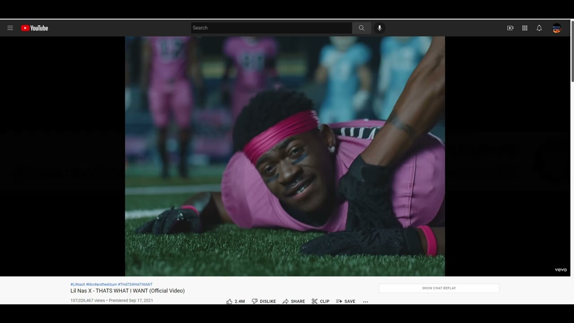Focus the Search input field
The image size is (574, 323).
[x=271, y=28]
